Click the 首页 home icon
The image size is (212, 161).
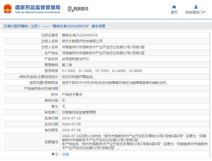click(x=174, y=7)
